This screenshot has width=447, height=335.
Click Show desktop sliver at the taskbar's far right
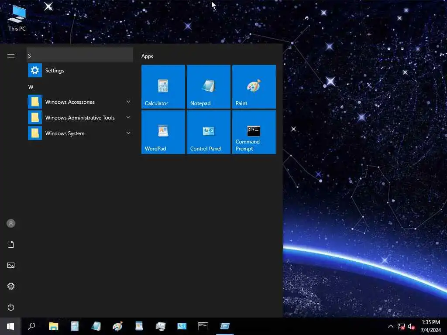(446, 326)
